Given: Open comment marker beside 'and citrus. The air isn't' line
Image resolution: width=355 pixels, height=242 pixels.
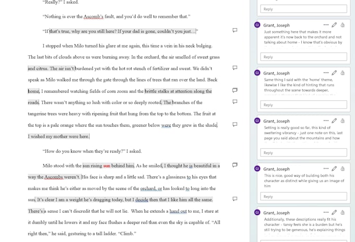Looking at the screenshot, I should [x=235, y=68].
